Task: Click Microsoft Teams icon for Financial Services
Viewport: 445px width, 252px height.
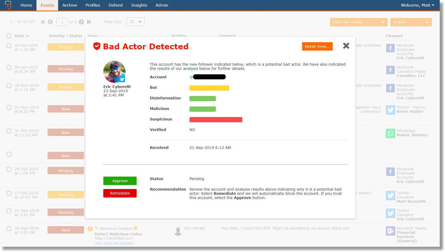Action: point(390,231)
